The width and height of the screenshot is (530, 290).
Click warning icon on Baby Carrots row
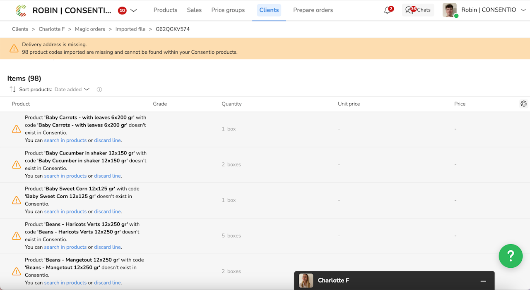(x=17, y=129)
